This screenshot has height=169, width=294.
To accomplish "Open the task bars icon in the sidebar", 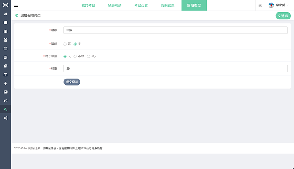I will [x=6, y=57].
